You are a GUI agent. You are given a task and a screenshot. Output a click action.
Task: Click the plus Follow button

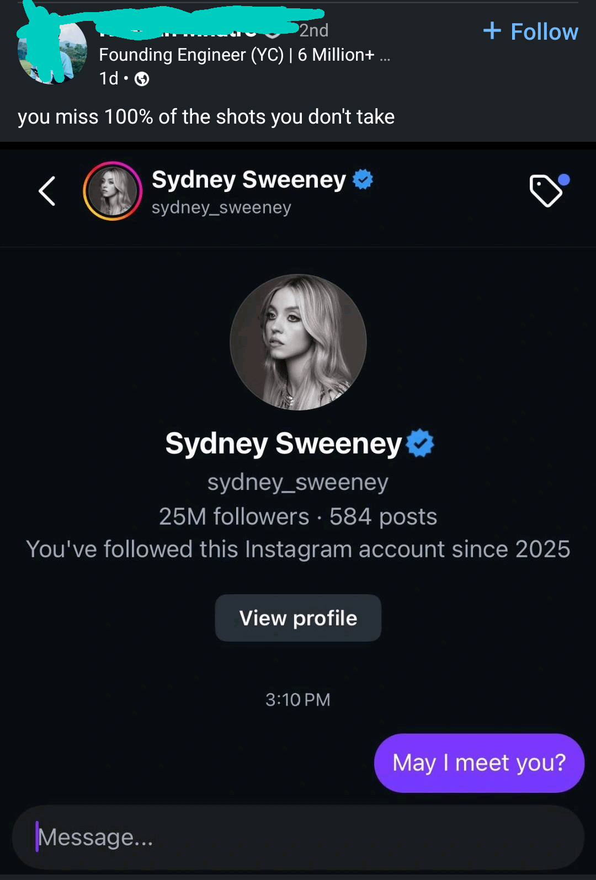pos(530,31)
